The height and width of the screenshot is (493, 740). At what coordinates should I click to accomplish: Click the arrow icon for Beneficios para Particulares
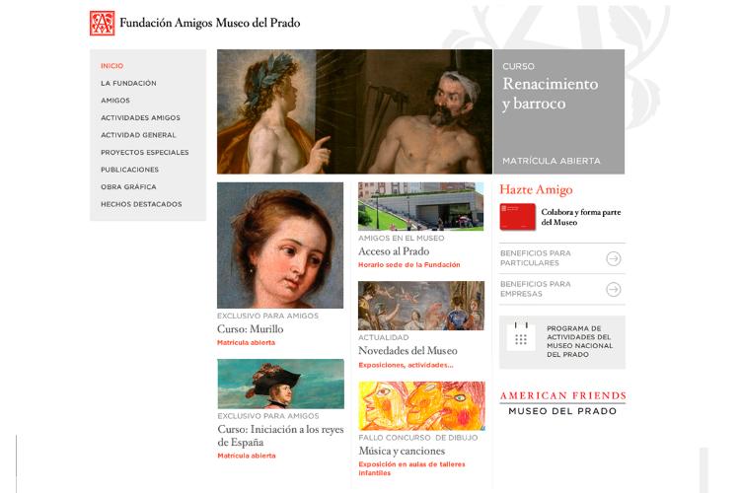tap(613, 258)
